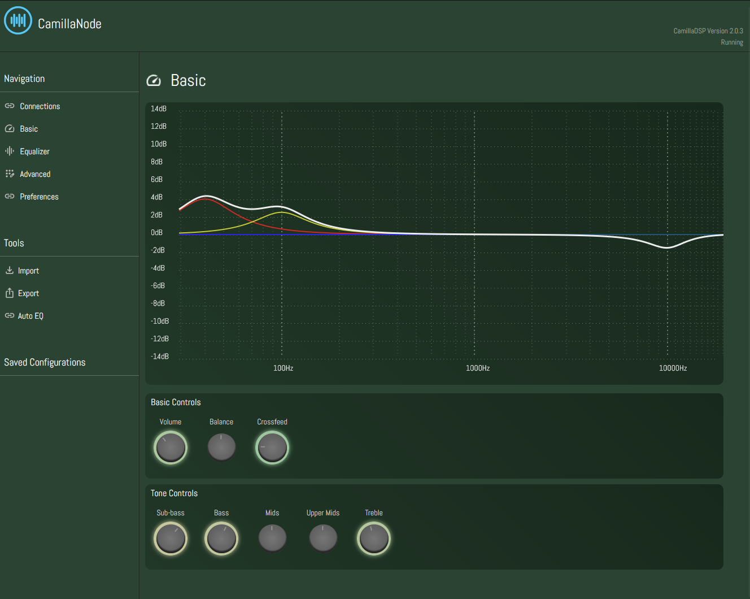The image size is (750, 599).
Task: Click the Volume knob
Action: pos(171,448)
